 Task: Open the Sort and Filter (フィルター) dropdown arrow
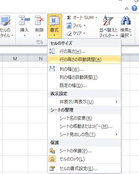pos(117,35)
